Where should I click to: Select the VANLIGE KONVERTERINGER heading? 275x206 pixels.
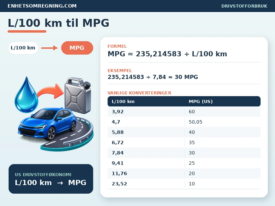(140, 93)
